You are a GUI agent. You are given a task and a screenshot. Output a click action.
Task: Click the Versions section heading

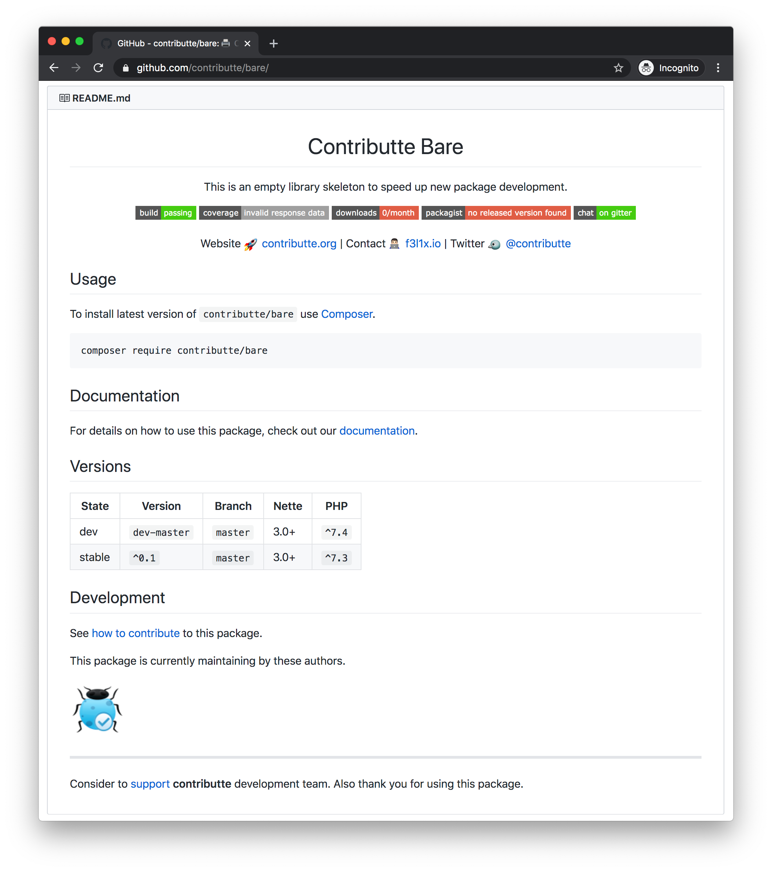(x=100, y=466)
